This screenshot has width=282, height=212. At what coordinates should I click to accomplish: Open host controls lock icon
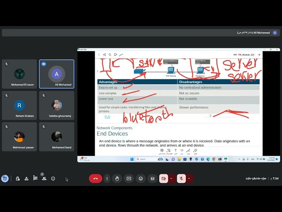[x=18, y=178]
